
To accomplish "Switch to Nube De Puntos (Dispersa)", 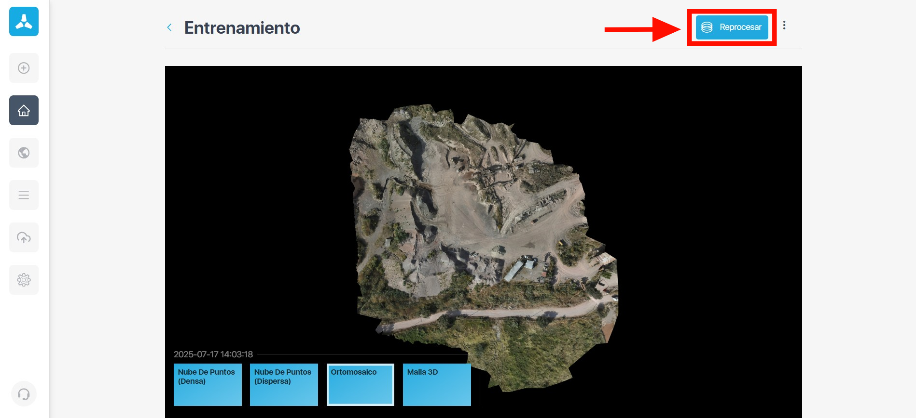I will click(284, 384).
